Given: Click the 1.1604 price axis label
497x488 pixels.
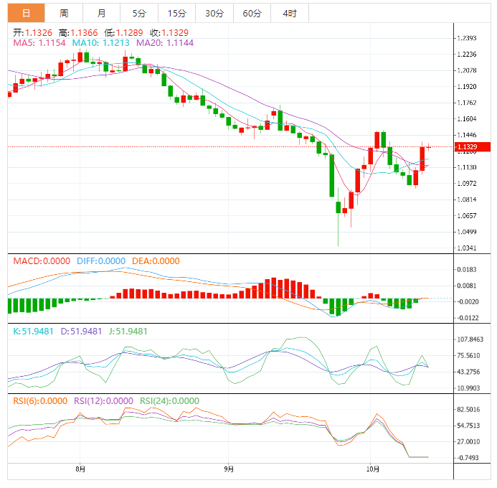Looking at the screenshot, I should click(x=467, y=119).
